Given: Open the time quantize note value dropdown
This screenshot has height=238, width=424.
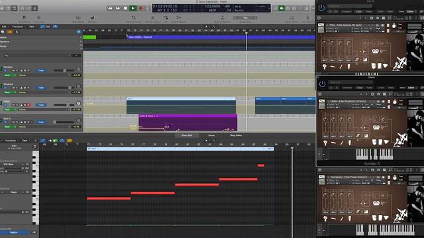Looking at the screenshot, I should 13,164.
